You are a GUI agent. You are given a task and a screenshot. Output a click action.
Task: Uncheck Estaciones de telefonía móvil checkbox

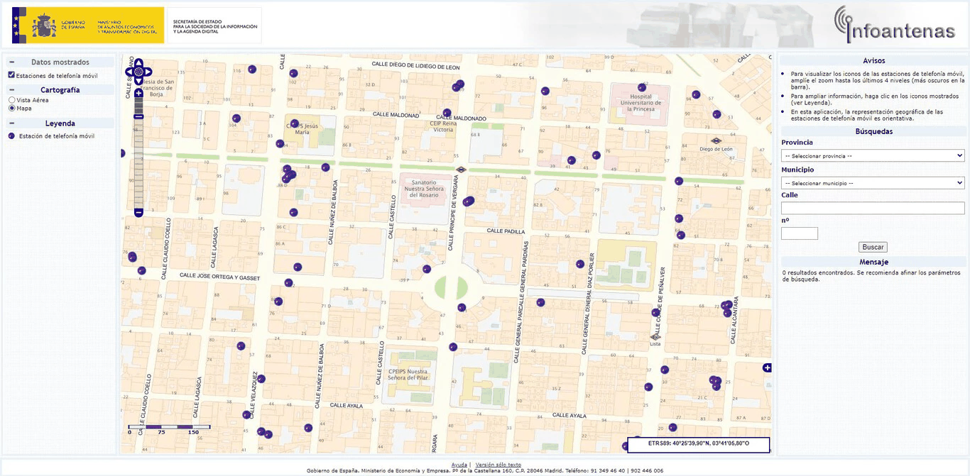11,75
